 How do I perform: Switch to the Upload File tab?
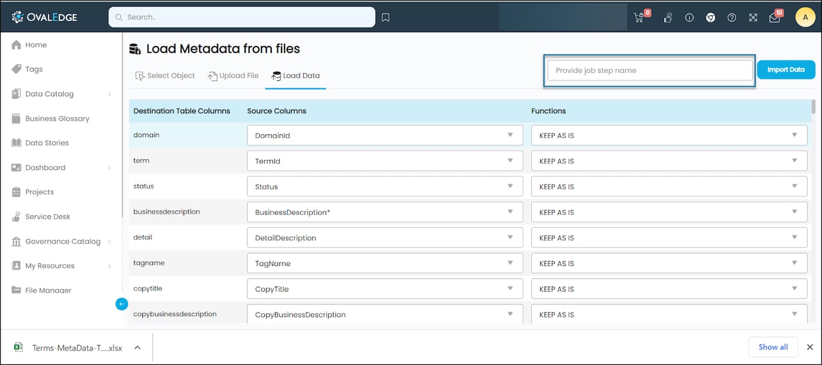tap(233, 76)
